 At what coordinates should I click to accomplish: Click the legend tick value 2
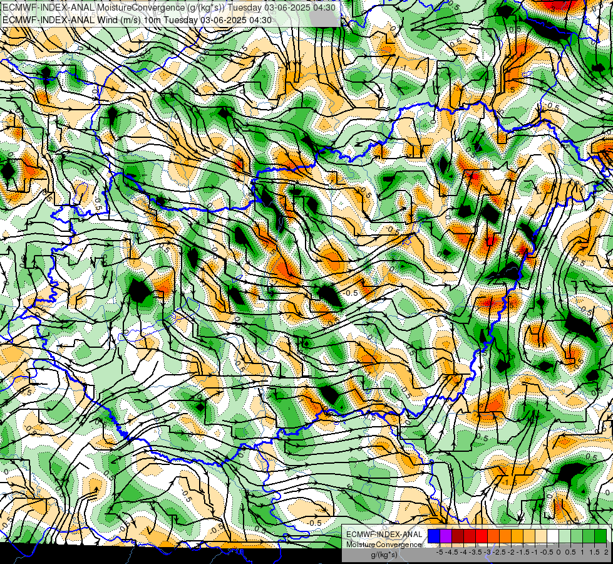606,552
